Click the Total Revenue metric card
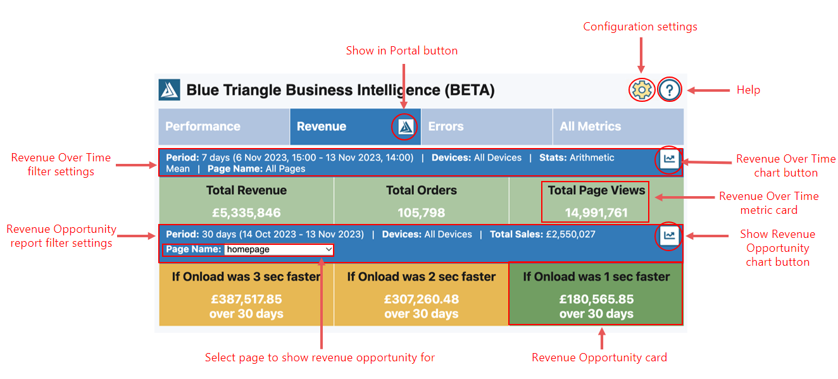Image resolution: width=838 pixels, height=379 pixels. (246, 201)
